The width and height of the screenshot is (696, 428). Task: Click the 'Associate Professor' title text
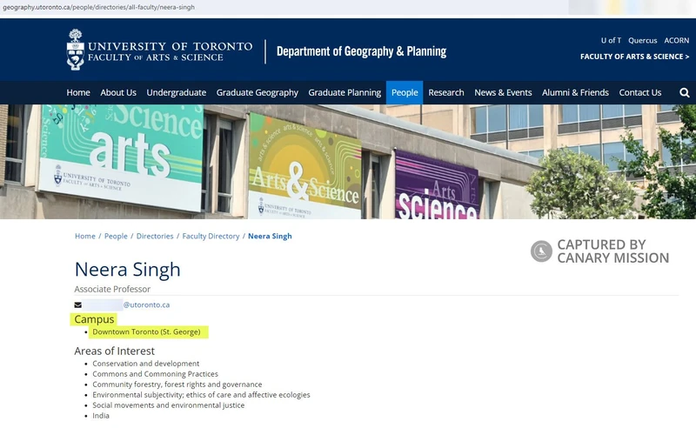[112, 289]
